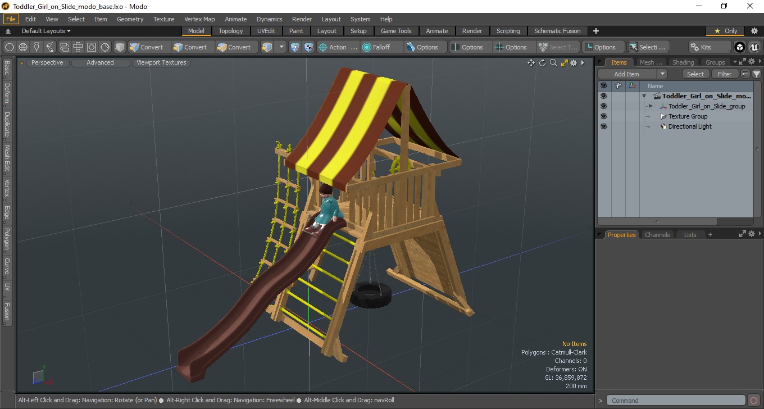Click the black cube icon beside Kits

740,47
